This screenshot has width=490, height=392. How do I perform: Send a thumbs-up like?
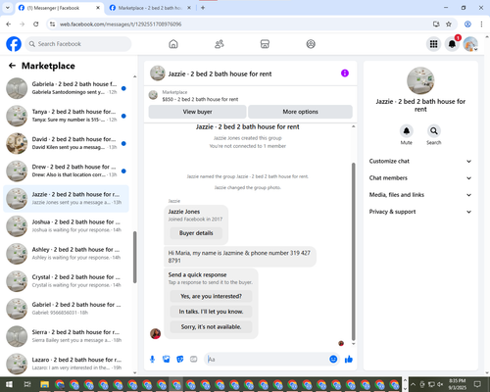349,360
